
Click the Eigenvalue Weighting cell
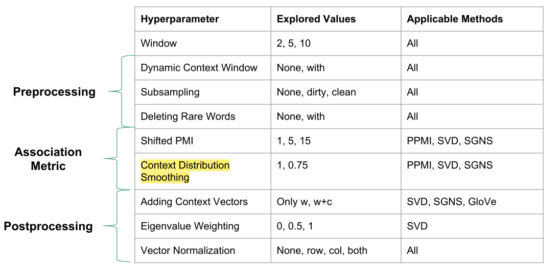[x=190, y=226]
